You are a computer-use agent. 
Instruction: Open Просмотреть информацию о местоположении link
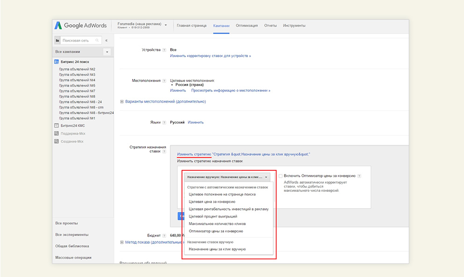pyautogui.click(x=231, y=91)
